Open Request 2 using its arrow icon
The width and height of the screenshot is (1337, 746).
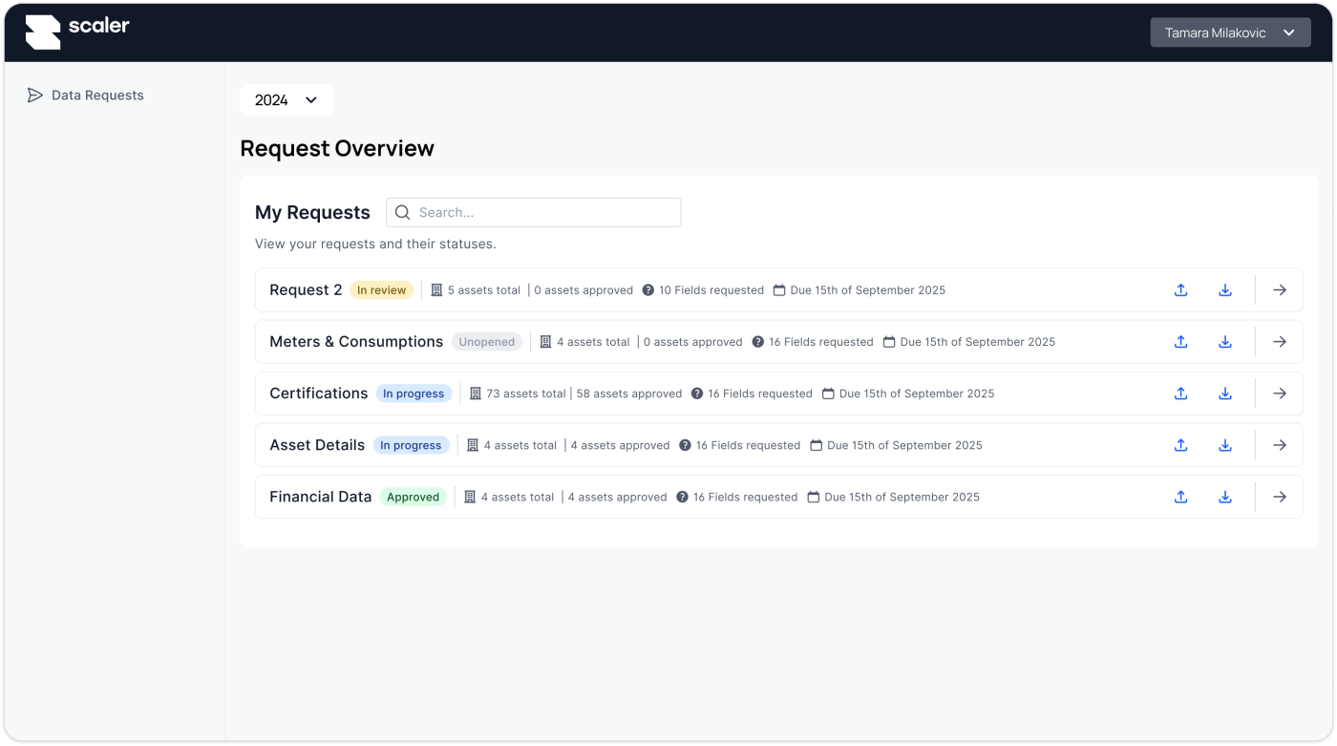(x=1280, y=290)
